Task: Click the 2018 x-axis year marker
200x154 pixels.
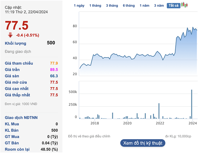Action: [95, 123]
